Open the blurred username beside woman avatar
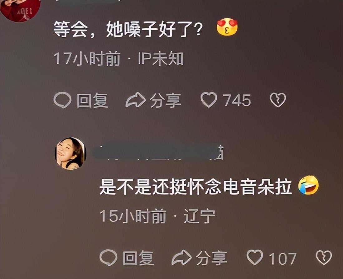This screenshot has height=279, width=343. [159, 151]
